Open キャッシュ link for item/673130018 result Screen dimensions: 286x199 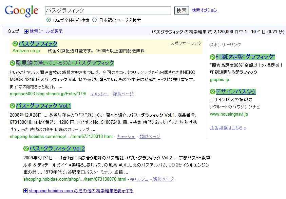(126, 136)
